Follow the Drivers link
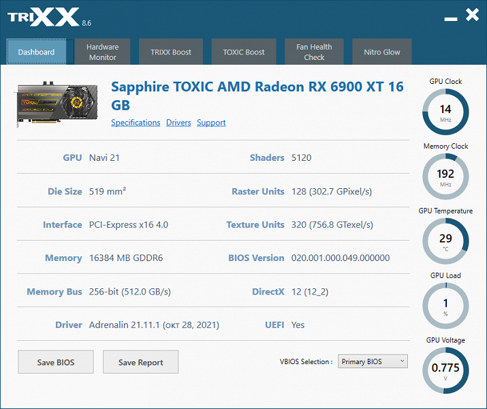The height and width of the screenshot is (409, 487). click(178, 123)
